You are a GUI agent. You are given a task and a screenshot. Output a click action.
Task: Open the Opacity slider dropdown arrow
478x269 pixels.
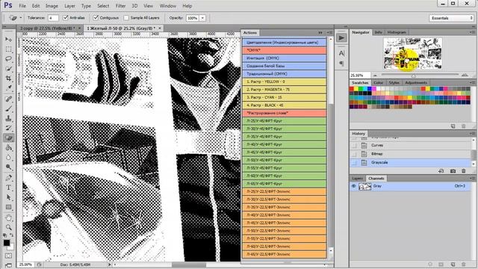[202, 18]
